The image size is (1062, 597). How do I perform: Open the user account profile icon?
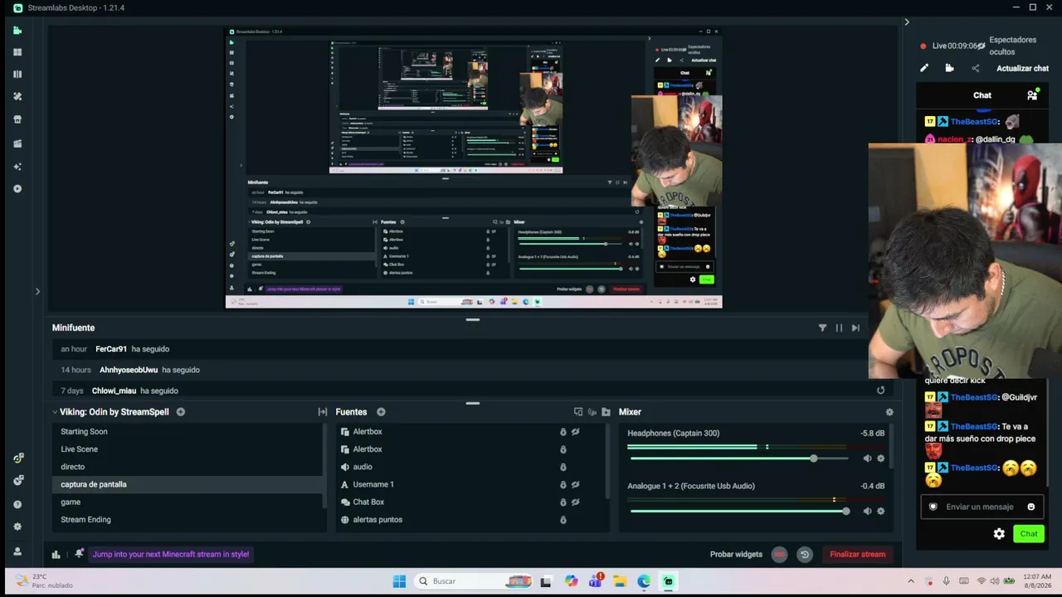(17, 551)
